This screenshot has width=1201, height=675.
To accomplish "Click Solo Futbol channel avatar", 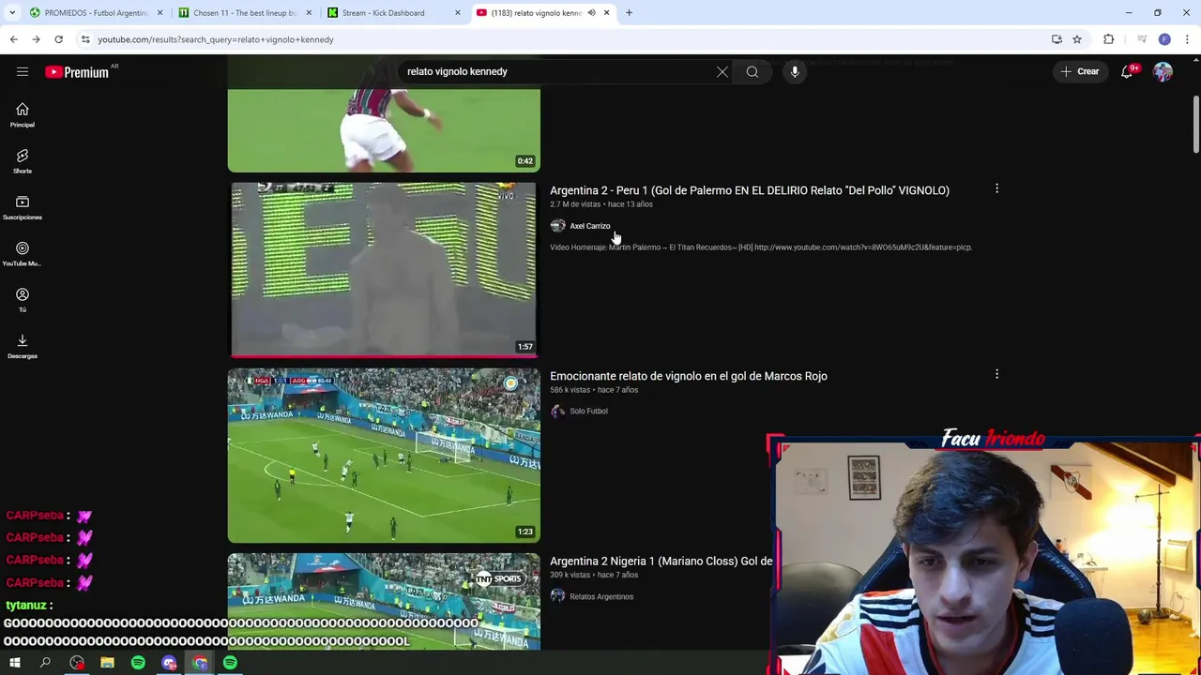I will (557, 411).
